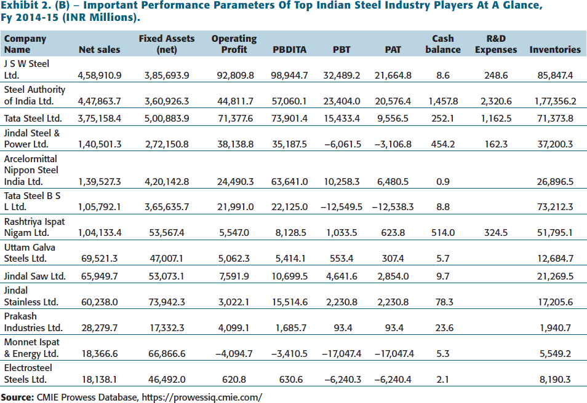Select the Inventories column header
This screenshot has height=403, width=587.
pyautogui.click(x=555, y=50)
